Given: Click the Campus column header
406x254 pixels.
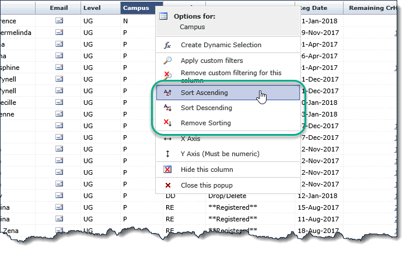Looking at the screenshot, I should [138, 8].
